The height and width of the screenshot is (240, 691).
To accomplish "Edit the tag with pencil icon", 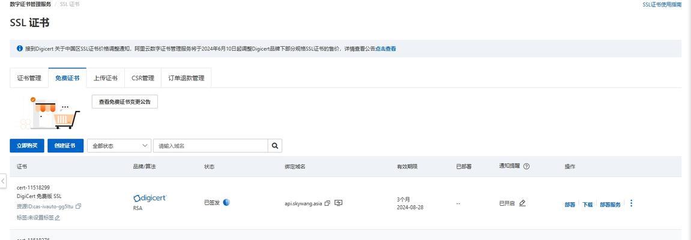I will point(57,218).
